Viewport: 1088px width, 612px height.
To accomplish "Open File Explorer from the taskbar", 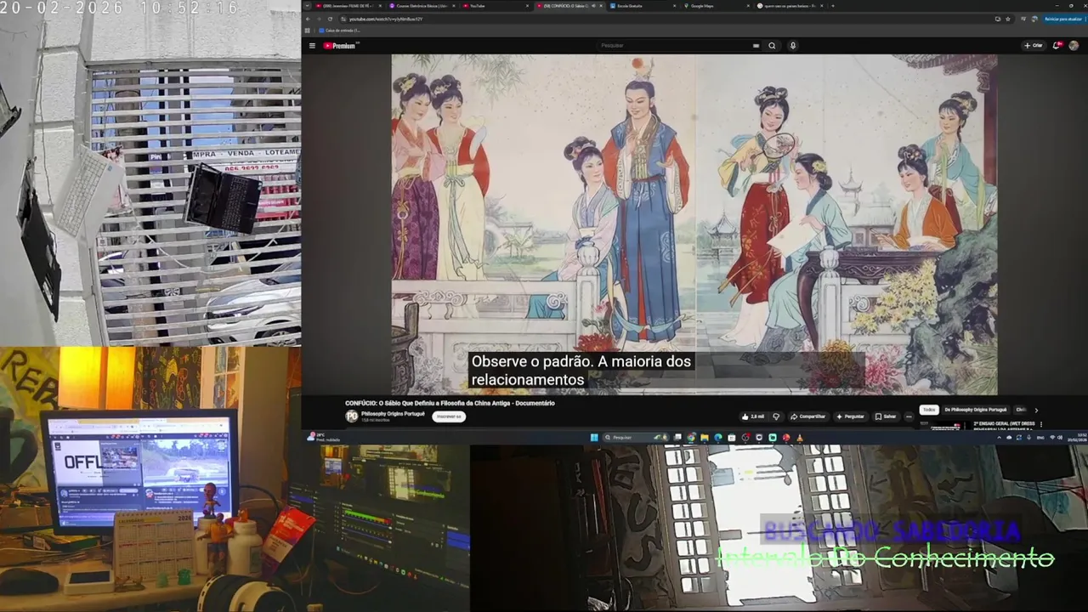I will [705, 438].
